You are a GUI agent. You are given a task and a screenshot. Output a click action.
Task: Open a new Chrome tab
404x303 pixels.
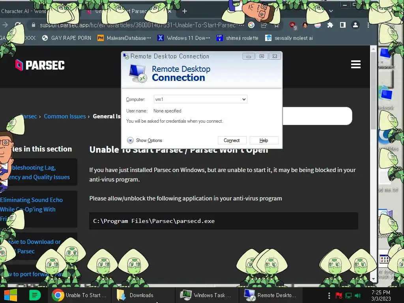[185, 11]
